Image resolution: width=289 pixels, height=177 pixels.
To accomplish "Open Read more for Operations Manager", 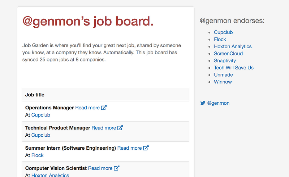I will click(x=87, y=108).
